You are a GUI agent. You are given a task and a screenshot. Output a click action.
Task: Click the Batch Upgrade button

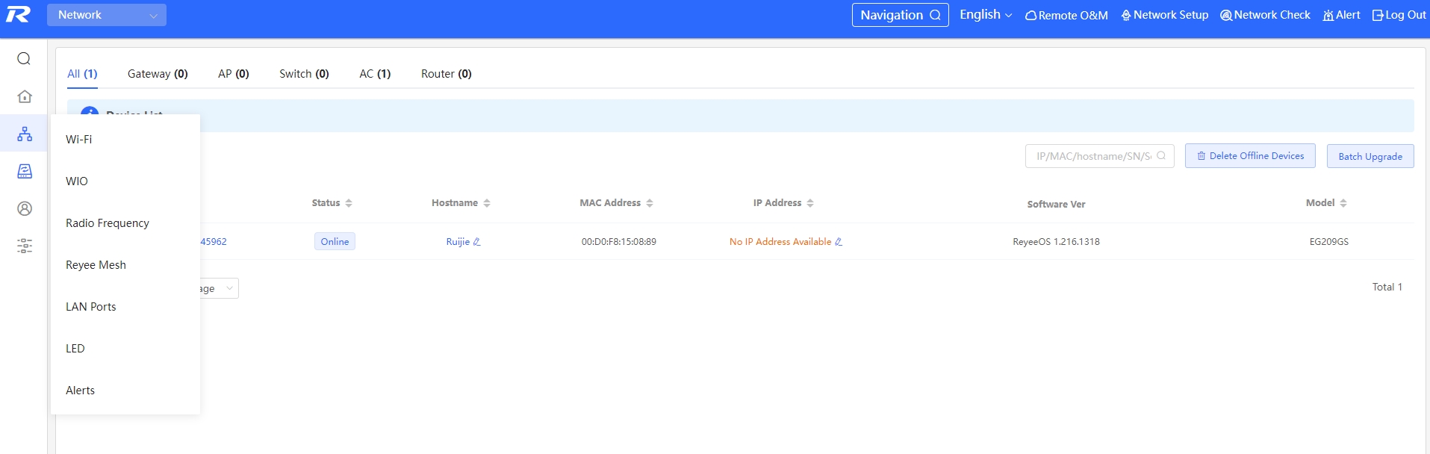[1370, 157]
